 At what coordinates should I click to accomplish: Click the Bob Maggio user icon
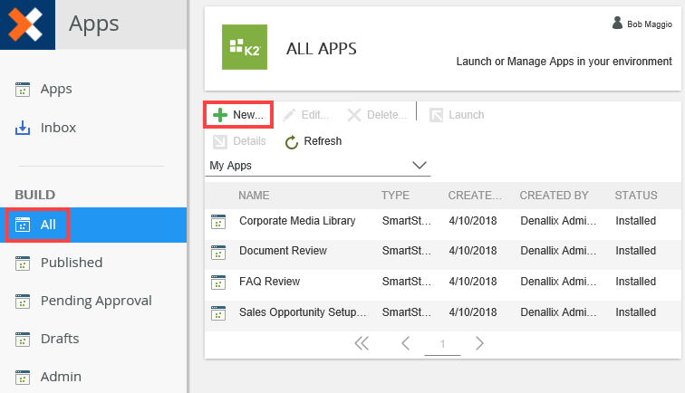coord(617,24)
